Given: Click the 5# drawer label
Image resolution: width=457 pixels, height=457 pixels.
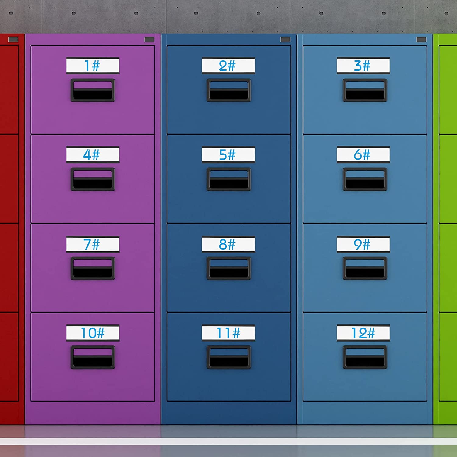Looking at the screenshot, I should 228,155.
